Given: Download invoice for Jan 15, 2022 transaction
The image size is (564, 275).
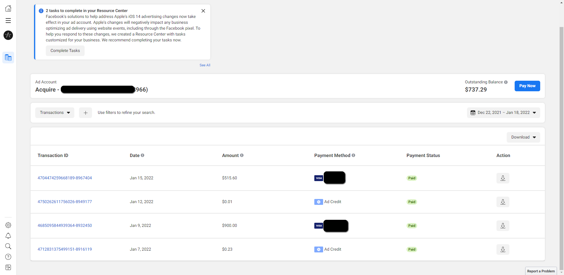Looking at the screenshot, I should coord(503,178).
